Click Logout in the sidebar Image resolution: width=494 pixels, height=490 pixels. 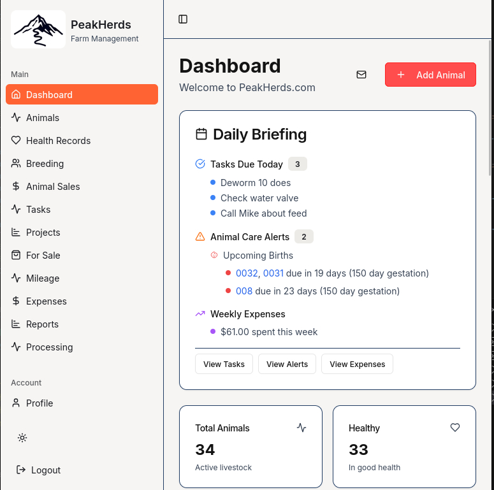[45, 470]
